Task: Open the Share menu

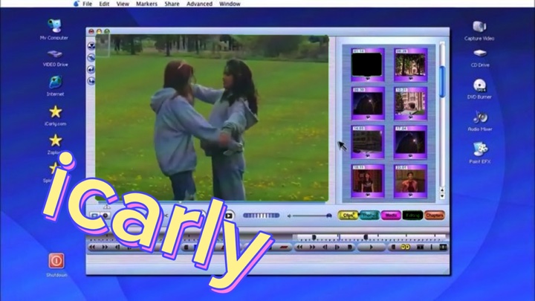Action: (172, 4)
